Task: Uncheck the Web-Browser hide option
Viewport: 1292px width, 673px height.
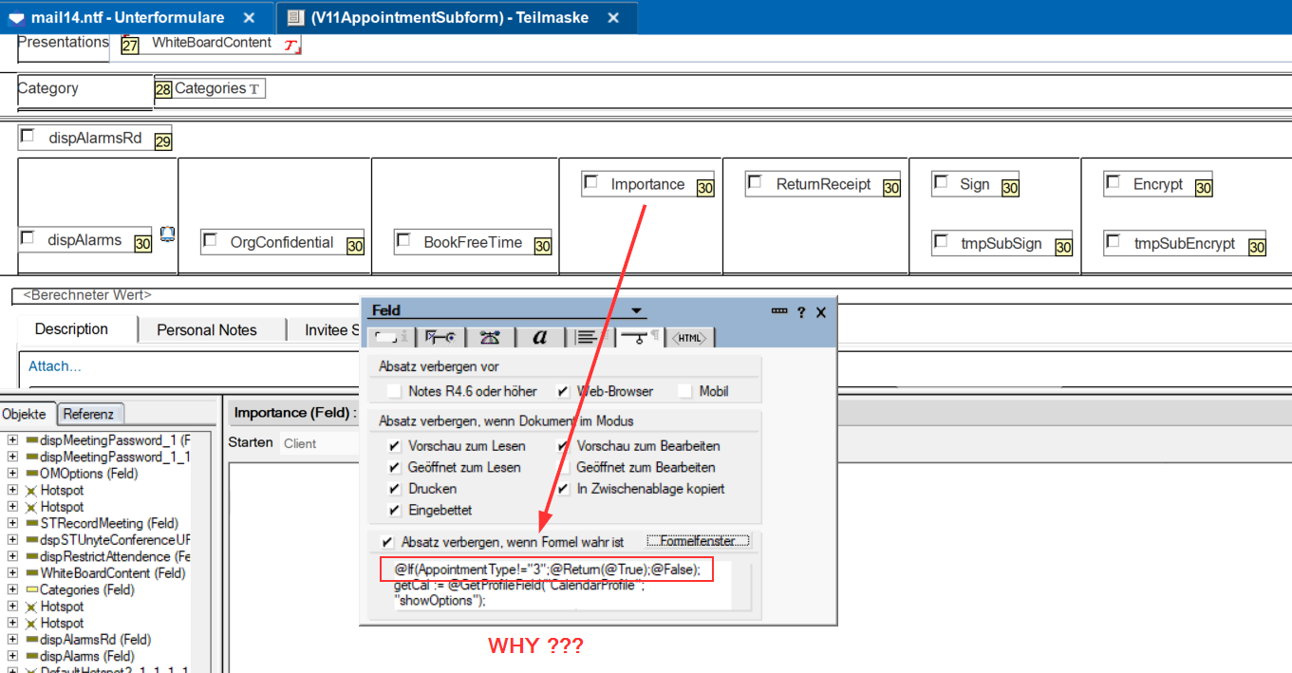Action: (564, 391)
